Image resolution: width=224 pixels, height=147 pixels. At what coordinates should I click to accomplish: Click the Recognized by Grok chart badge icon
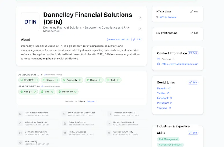coord(109,123)
